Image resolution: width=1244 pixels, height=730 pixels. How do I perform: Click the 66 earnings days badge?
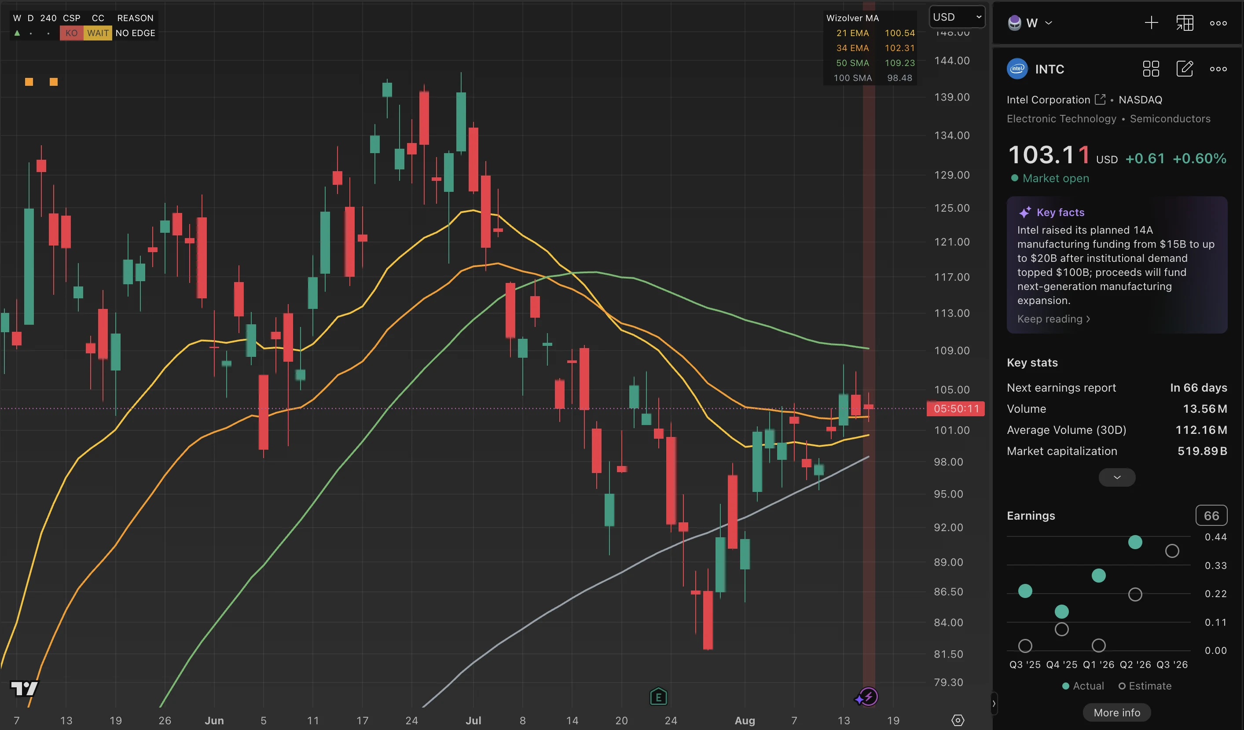[1211, 515]
